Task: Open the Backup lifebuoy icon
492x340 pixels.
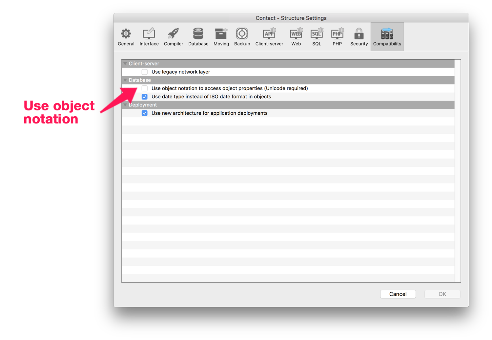Action: (x=242, y=34)
